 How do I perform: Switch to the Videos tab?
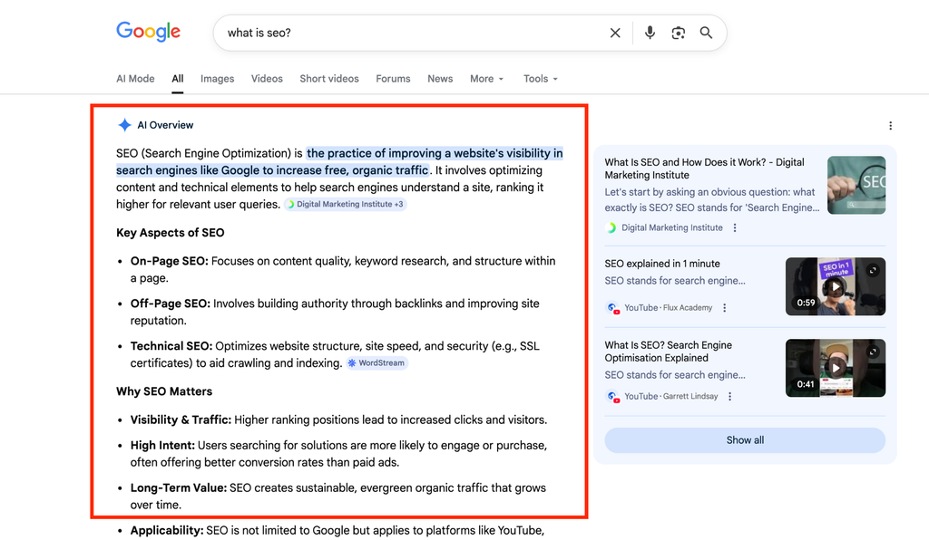[x=267, y=79]
